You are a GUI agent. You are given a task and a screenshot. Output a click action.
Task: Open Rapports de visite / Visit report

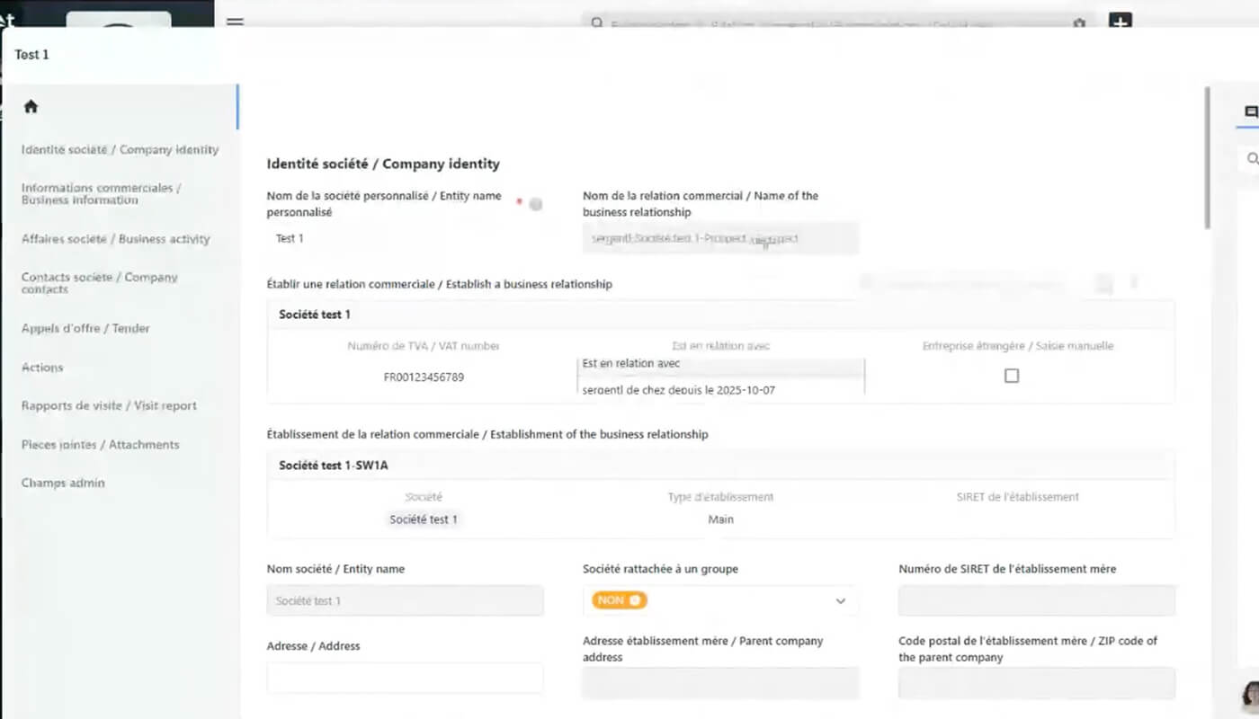pyautogui.click(x=109, y=405)
